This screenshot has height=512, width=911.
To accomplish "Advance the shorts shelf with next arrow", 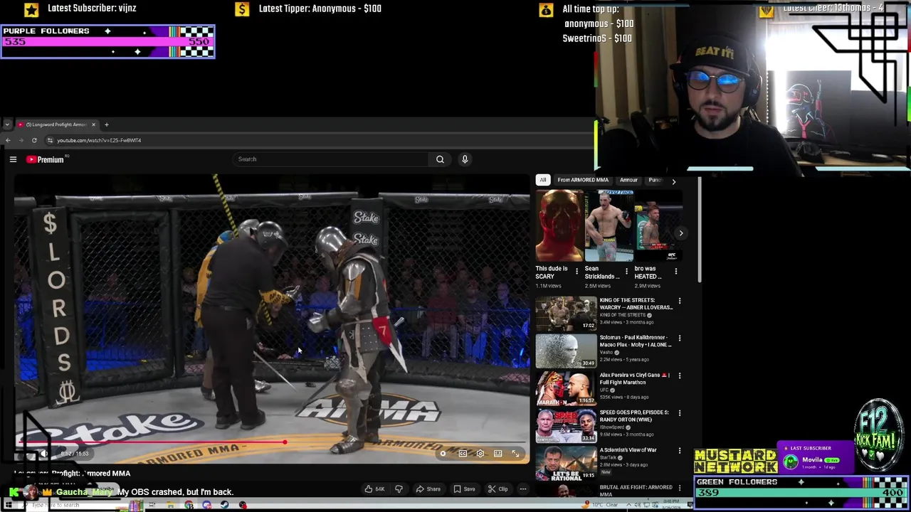I will (681, 233).
